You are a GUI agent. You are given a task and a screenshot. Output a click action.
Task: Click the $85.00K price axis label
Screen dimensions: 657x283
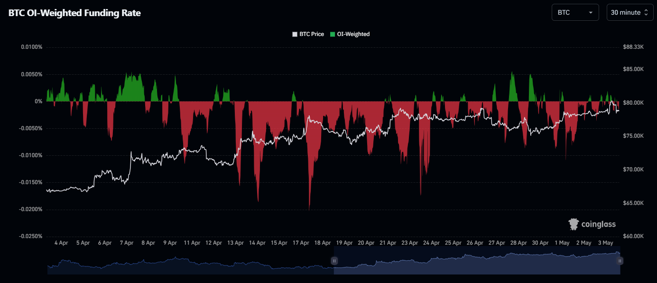coord(633,69)
